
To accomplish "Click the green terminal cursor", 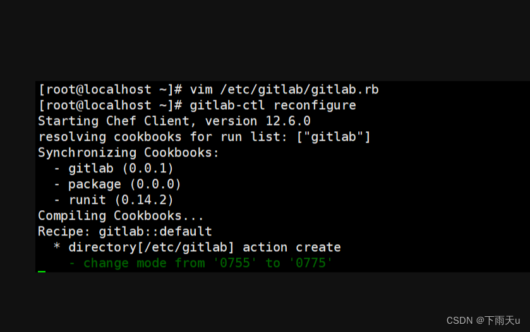I will pyautogui.click(x=42, y=271).
